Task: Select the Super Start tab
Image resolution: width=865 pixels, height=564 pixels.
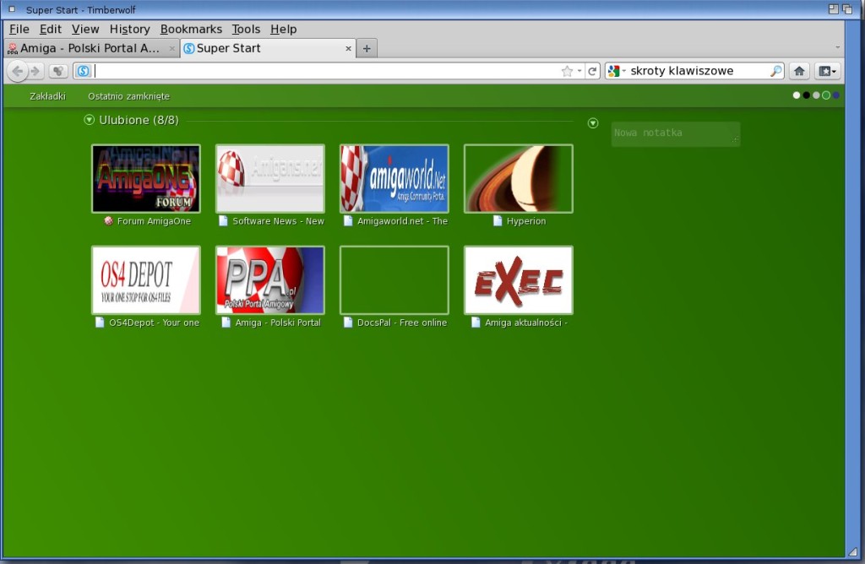Action: 268,48
